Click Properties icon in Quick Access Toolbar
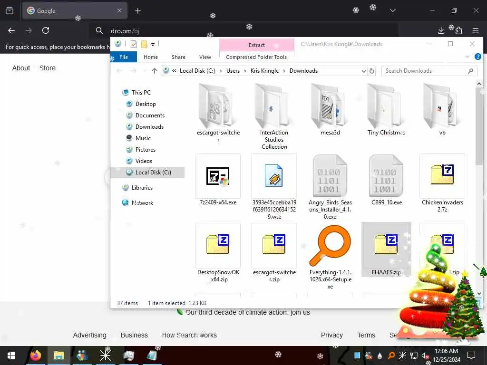 pyautogui.click(x=134, y=44)
